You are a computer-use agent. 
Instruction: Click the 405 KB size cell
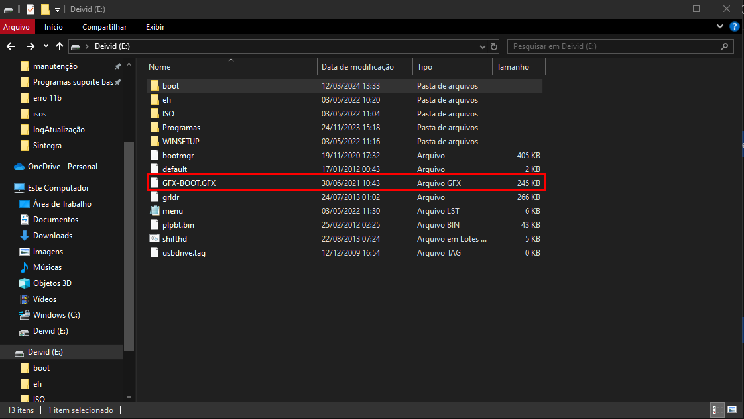[x=528, y=156]
